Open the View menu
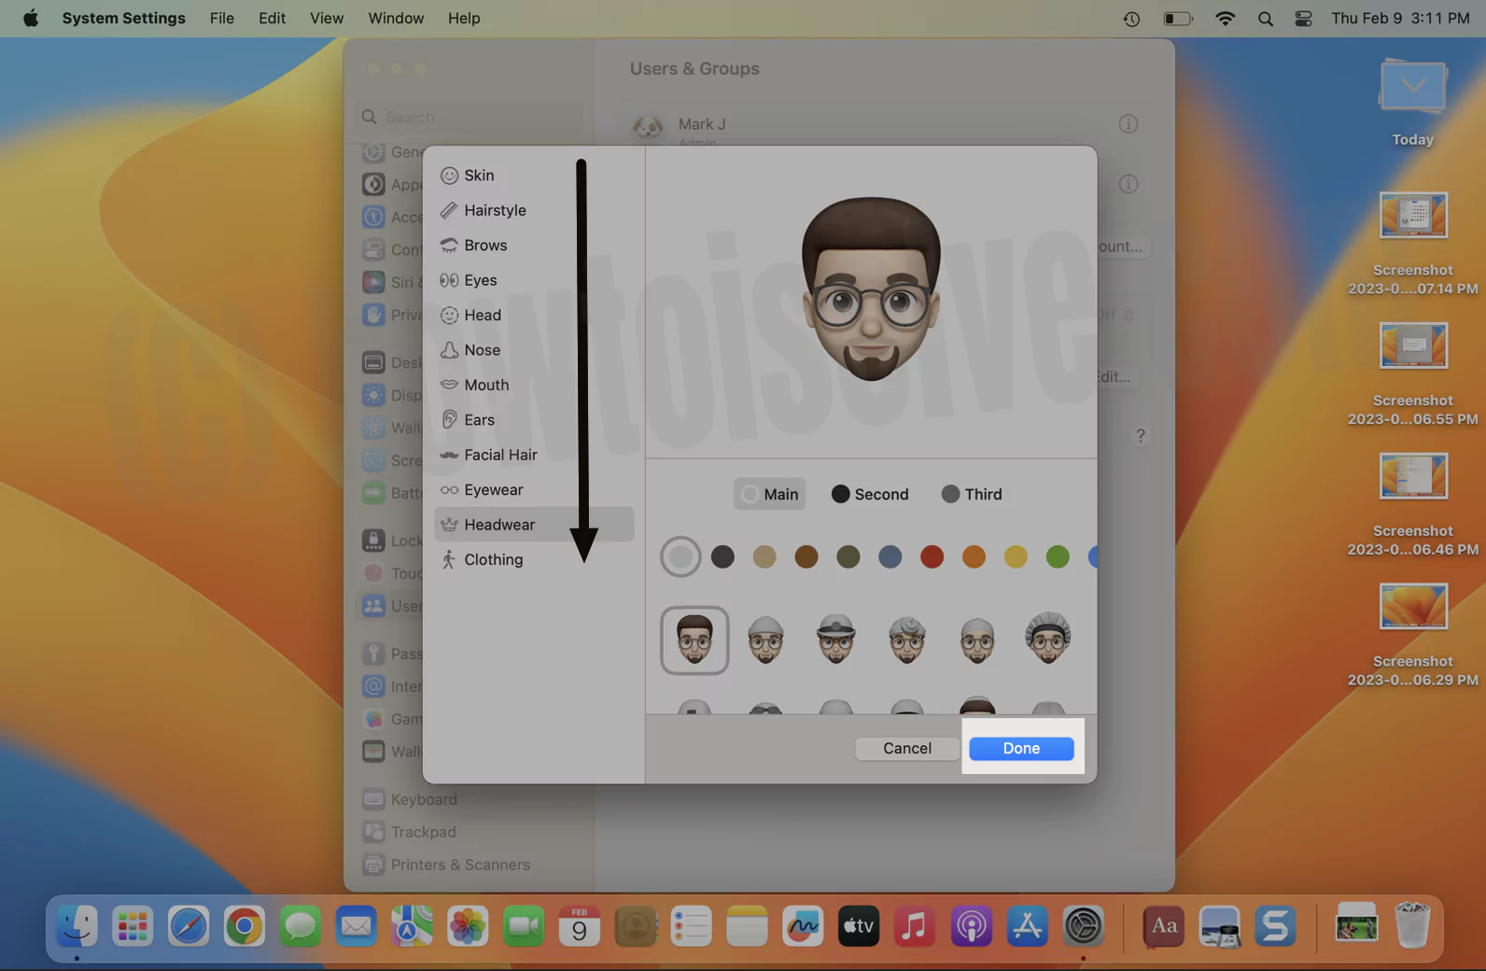The image size is (1486, 971). (327, 18)
